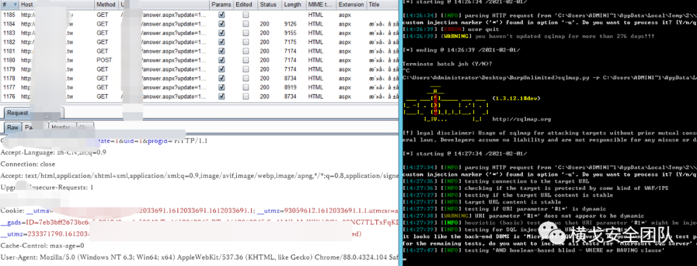The width and height of the screenshot is (697, 266).
Task: Click the sqlmap version 1.3.12.1#dev text
Action: pyautogui.click(x=517, y=99)
